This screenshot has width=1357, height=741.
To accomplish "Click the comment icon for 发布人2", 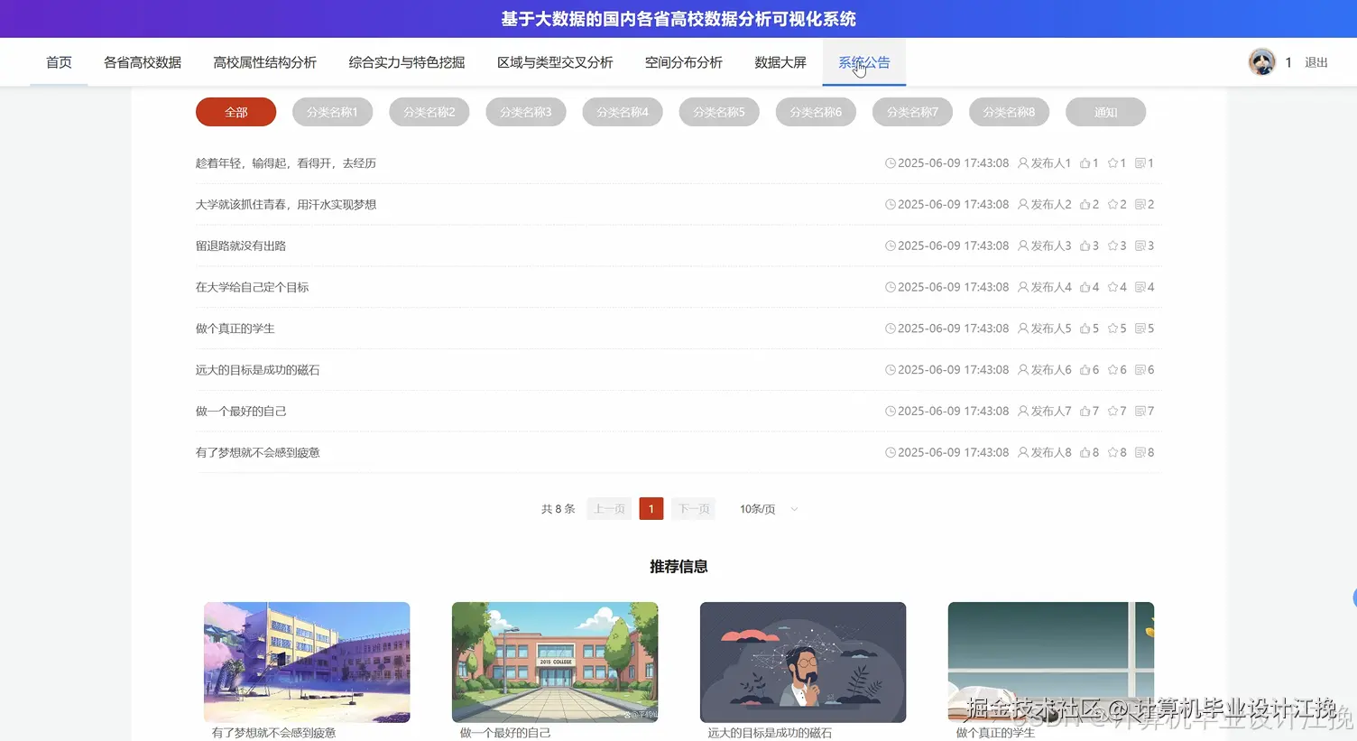I will point(1140,205).
